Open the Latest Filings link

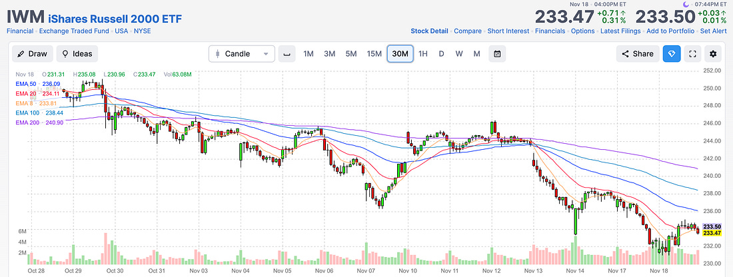620,31
